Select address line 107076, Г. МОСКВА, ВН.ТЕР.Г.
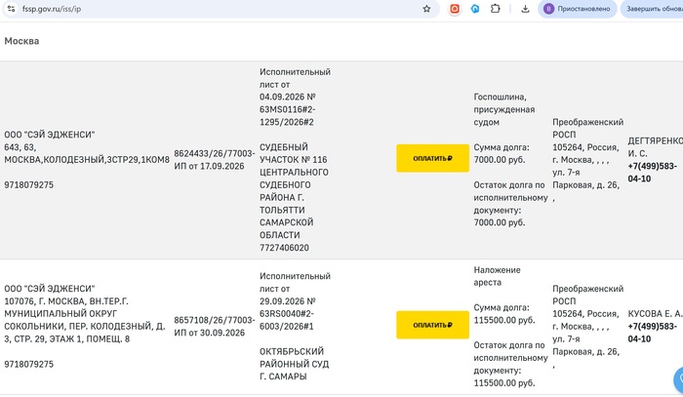 (66, 301)
